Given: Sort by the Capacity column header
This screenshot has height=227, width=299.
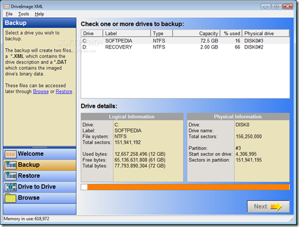Looking at the screenshot, I should click(x=196, y=33).
